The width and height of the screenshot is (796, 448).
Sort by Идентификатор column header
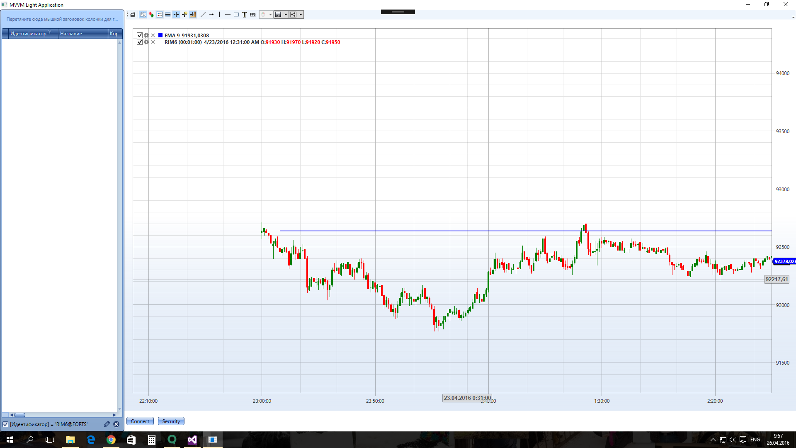click(28, 34)
